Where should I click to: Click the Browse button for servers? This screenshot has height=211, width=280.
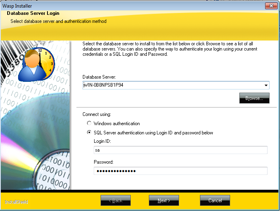[x=254, y=98]
